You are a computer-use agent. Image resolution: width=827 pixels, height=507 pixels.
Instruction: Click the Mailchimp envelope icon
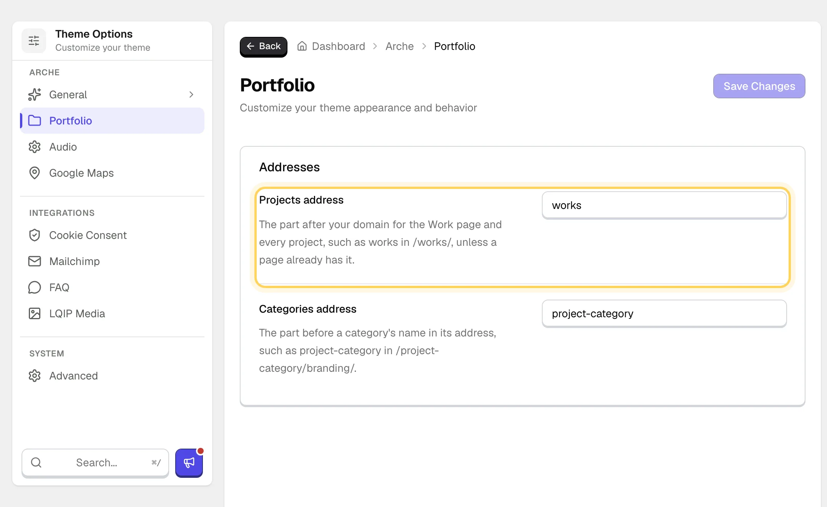click(x=35, y=261)
